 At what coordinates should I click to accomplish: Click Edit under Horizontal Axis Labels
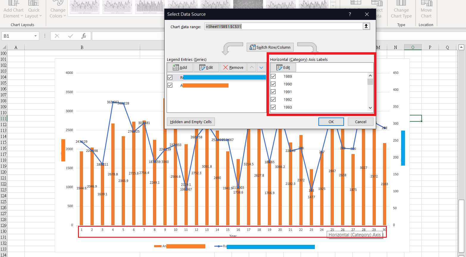pyautogui.click(x=283, y=67)
